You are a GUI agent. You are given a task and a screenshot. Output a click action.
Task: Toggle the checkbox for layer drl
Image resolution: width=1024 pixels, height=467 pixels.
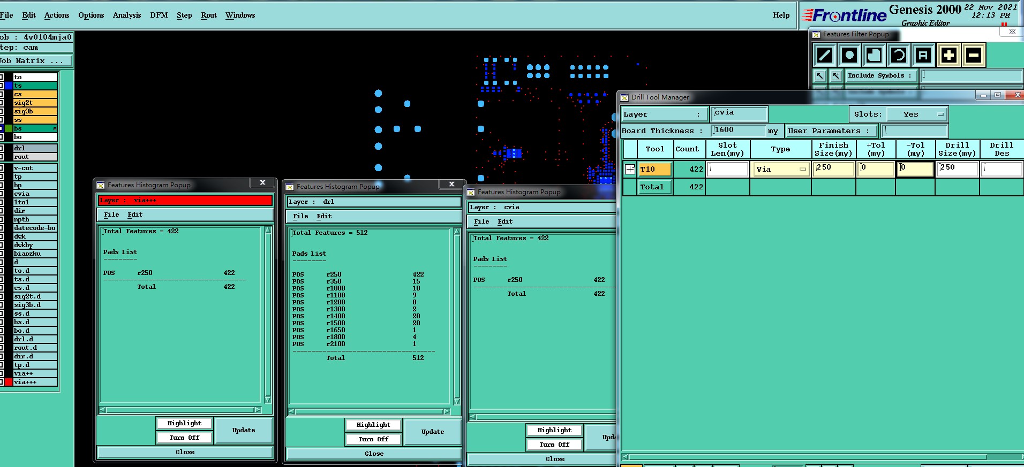[2, 148]
